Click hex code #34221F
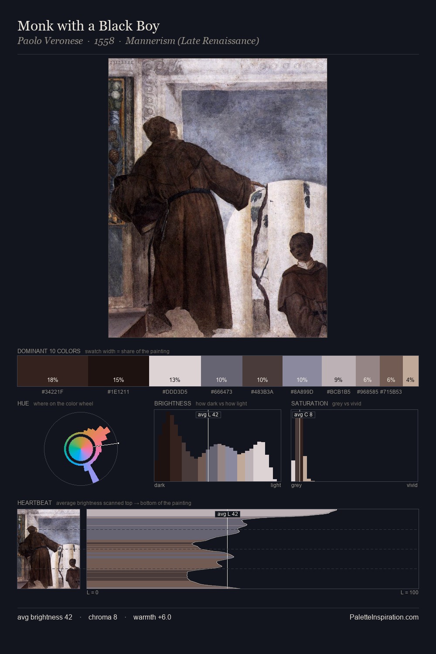This screenshot has width=436, height=654. (x=53, y=392)
